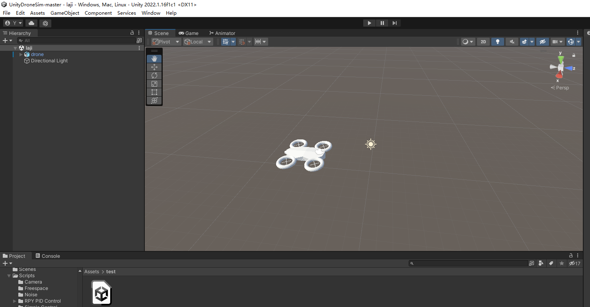Viewport: 590px width, 307px height.
Task: Open the Package Manager cube icon
Action: click(45, 23)
